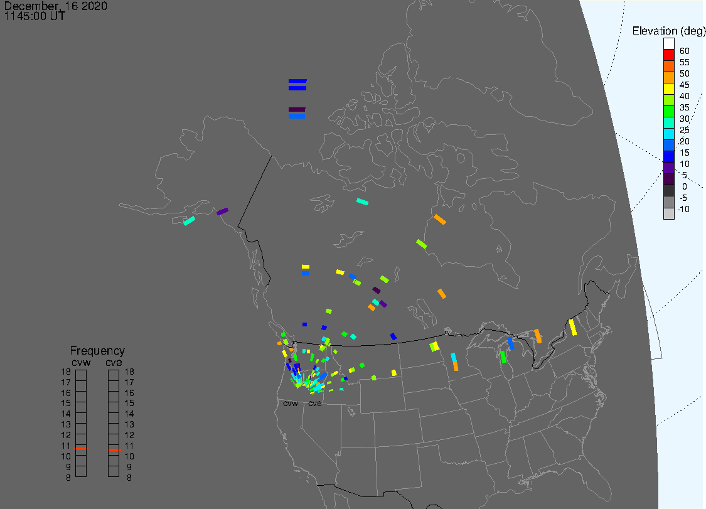Image resolution: width=706 pixels, height=509 pixels.
Task: Click the "December, 16 2020" date text
Action: point(55,6)
